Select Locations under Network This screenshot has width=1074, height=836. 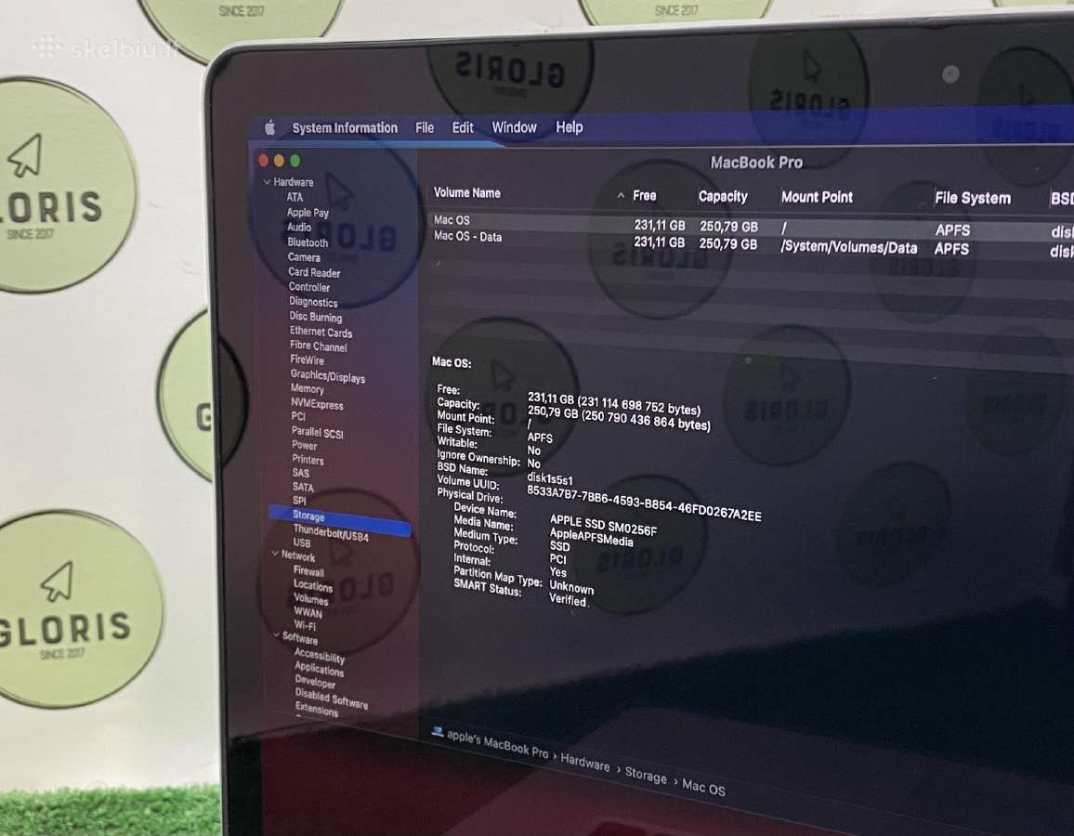[x=313, y=586]
